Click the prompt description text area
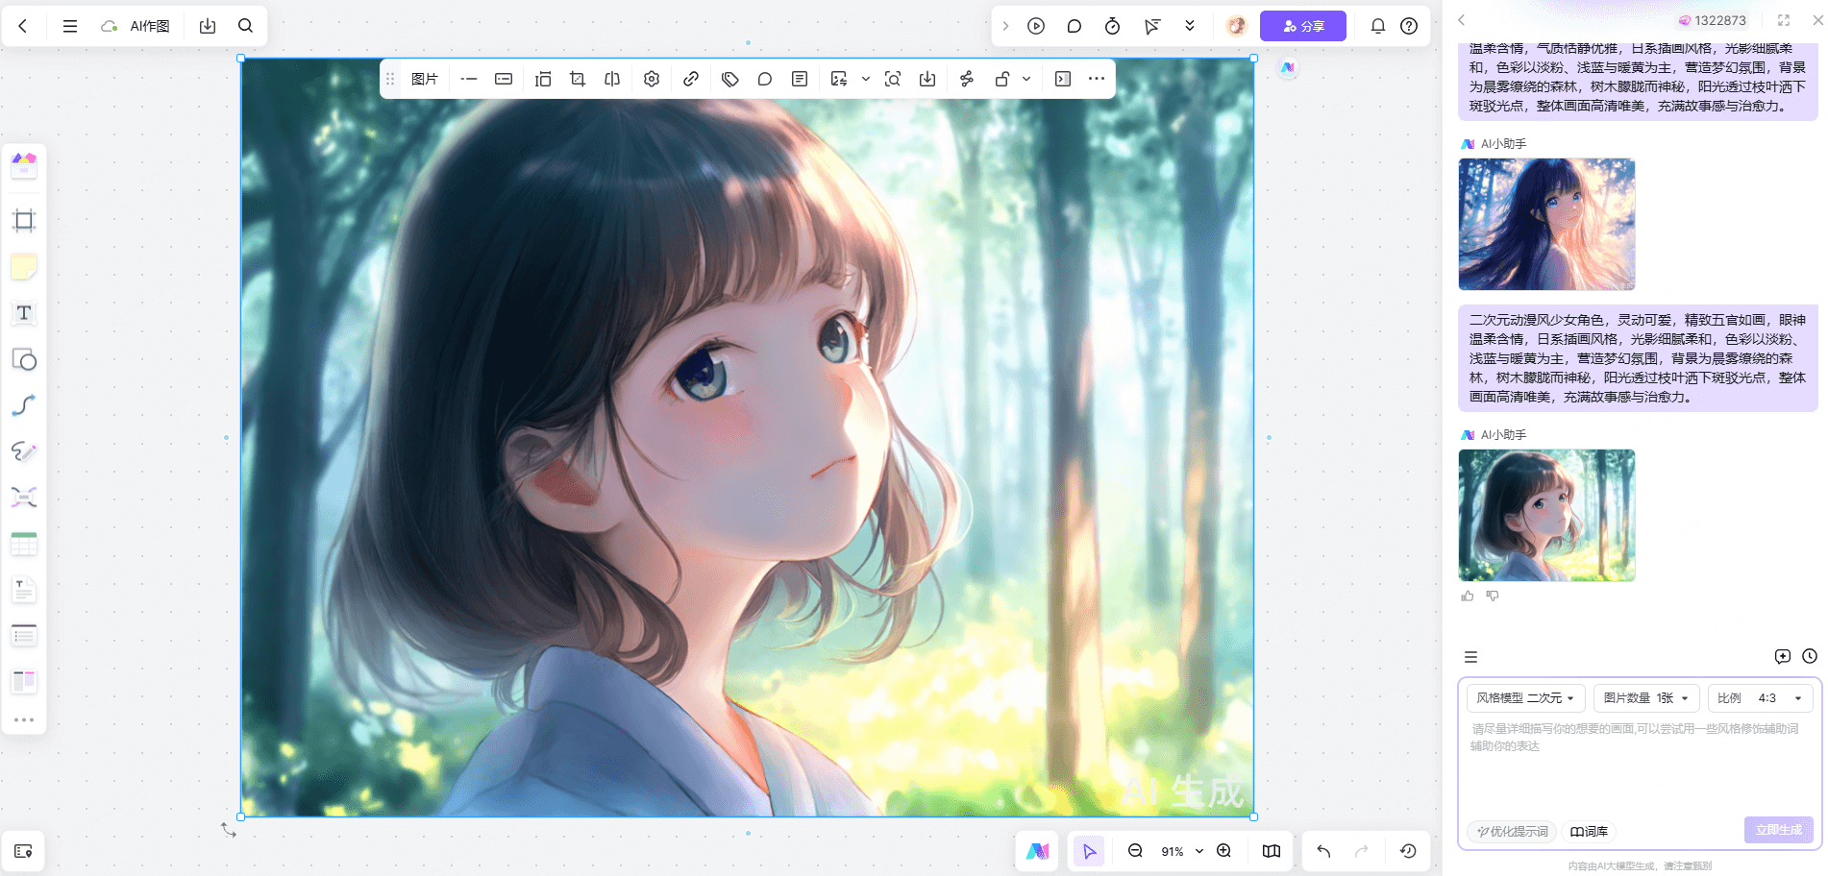 click(x=1639, y=764)
